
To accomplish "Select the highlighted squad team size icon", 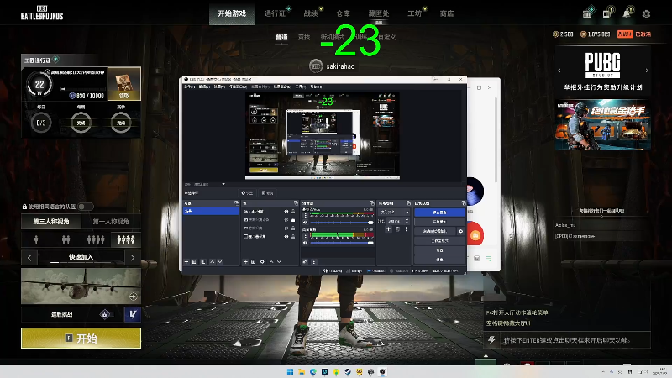I will (126, 239).
